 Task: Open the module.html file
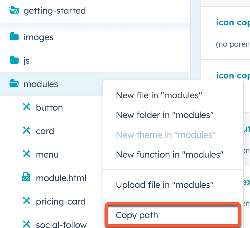pos(61,178)
